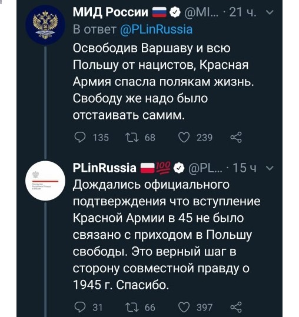
Task: Open МИД России profile name
Action: click(x=111, y=12)
